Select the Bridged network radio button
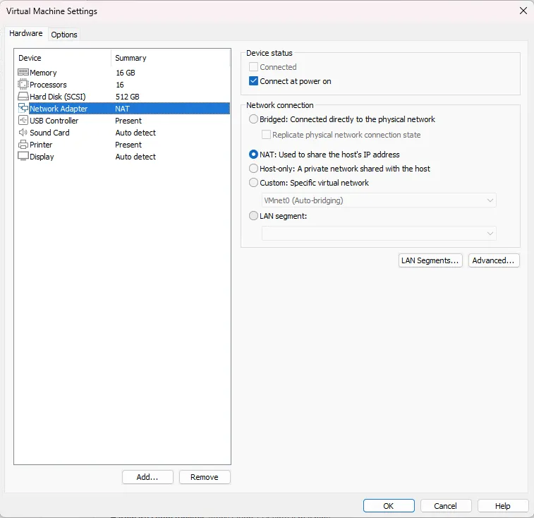Screen dimensions: 534x518 254,119
